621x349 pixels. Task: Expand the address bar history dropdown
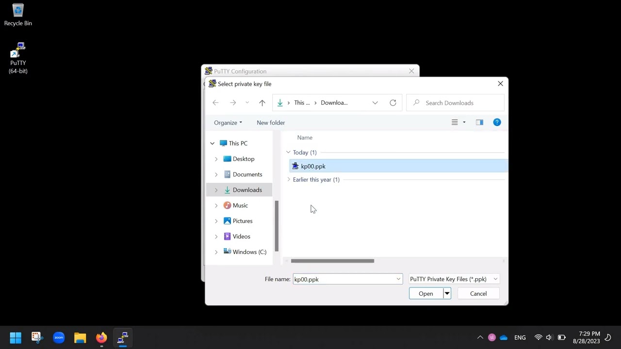[375, 103]
